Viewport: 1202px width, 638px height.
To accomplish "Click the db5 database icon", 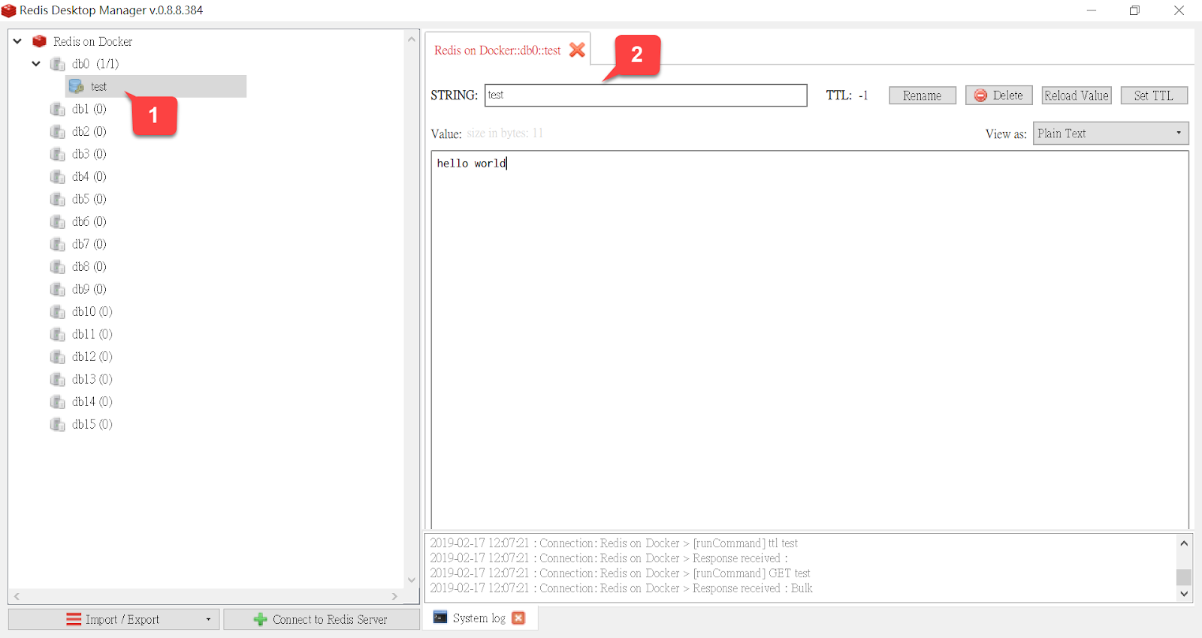I will pyautogui.click(x=58, y=199).
